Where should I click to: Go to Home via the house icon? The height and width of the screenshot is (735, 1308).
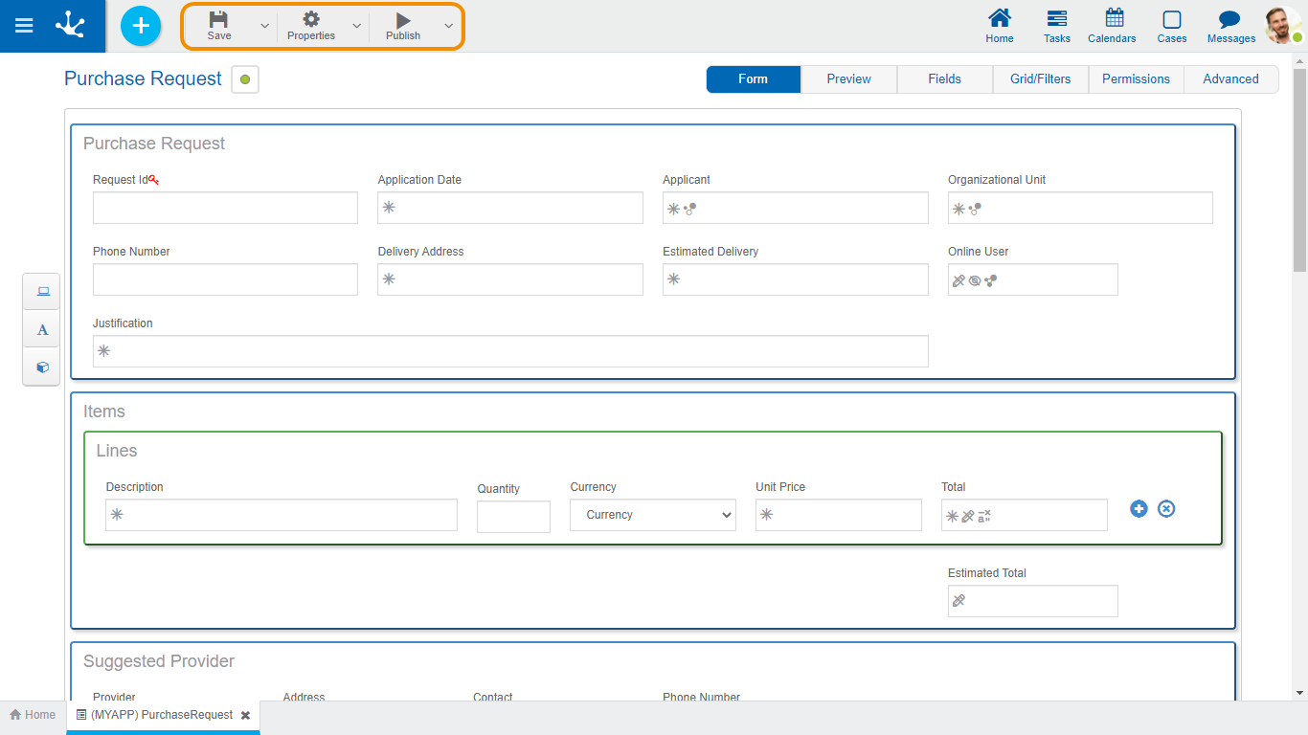click(1000, 26)
